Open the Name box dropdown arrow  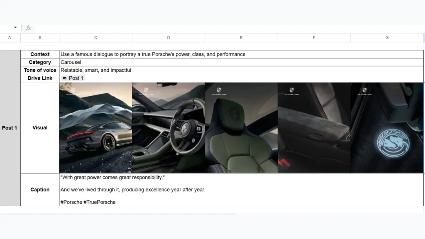(15, 28)
